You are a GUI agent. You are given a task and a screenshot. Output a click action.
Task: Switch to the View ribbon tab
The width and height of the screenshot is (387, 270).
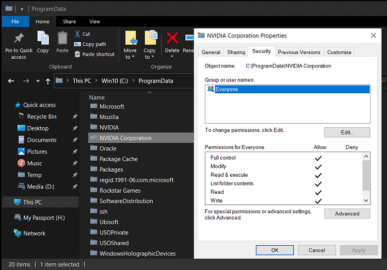(95, 22)
